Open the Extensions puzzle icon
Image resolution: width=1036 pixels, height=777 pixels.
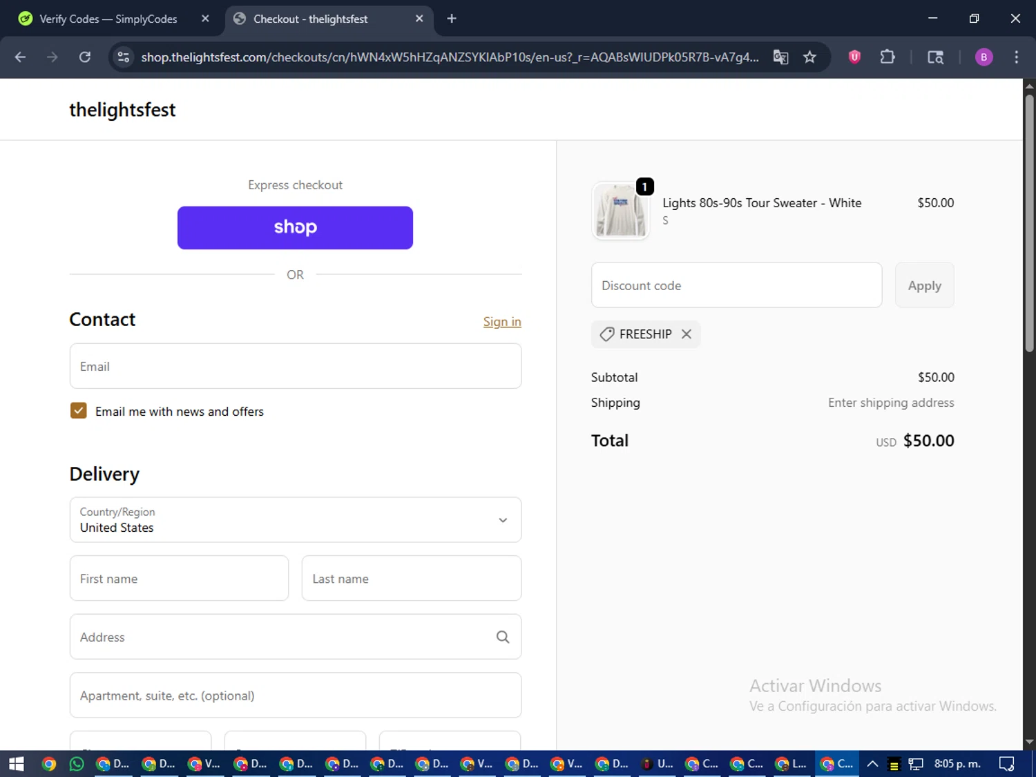888,57
